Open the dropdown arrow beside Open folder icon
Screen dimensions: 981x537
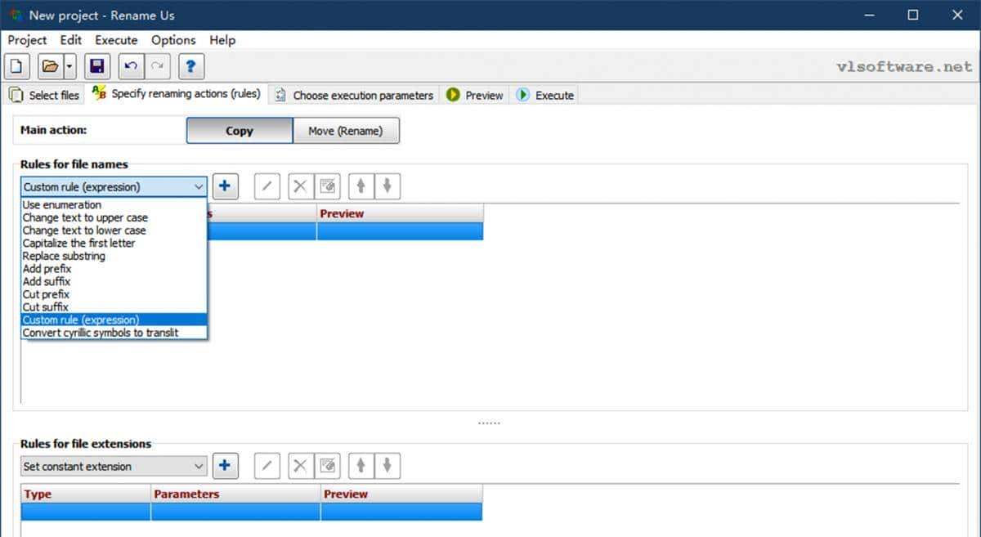coord(69,66)
